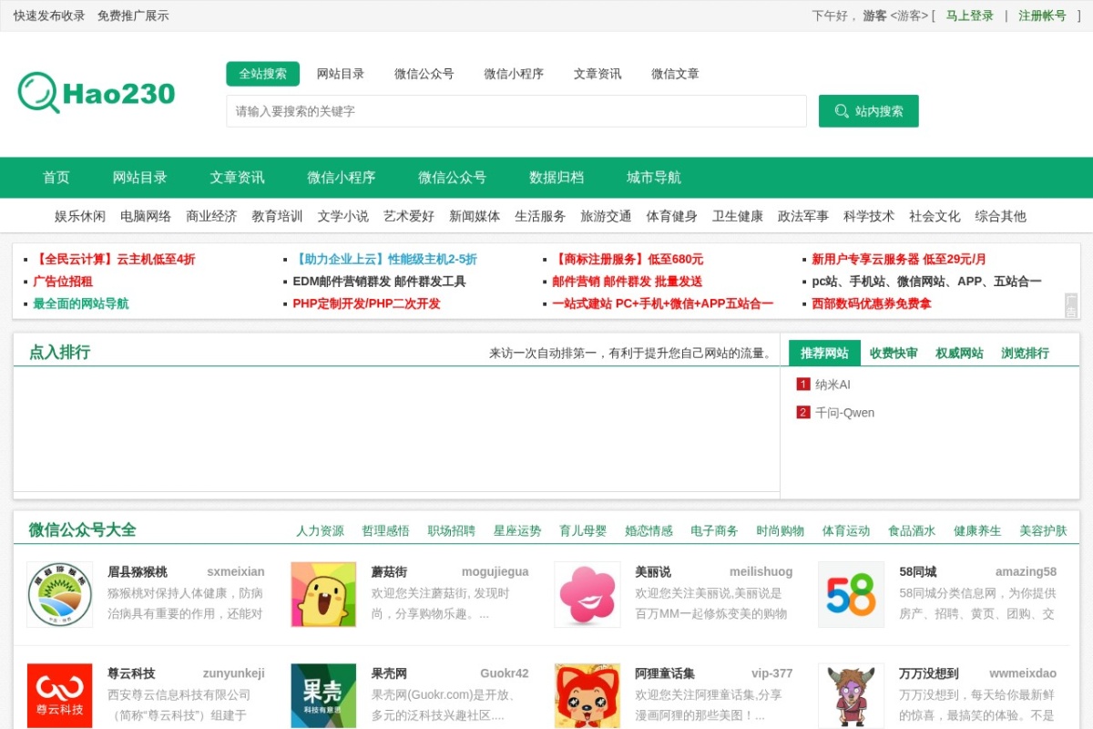Viewport: 1093px width, 729px height.
Task: Open the 千问-Qwen recommended site
Action: [844, 413]
